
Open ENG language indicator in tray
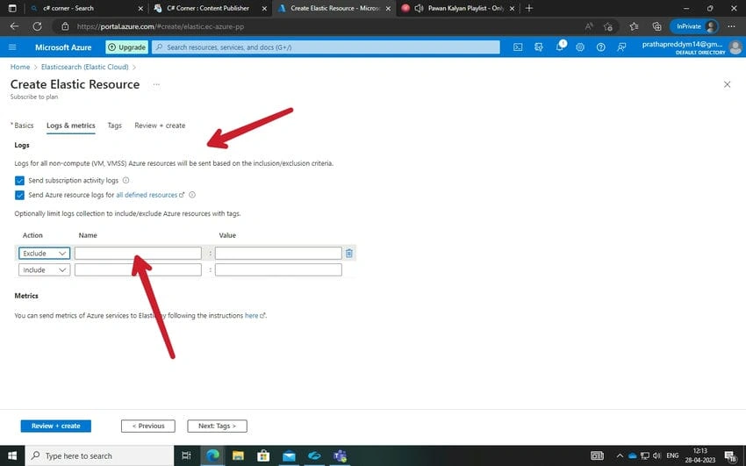pos(672,455)
